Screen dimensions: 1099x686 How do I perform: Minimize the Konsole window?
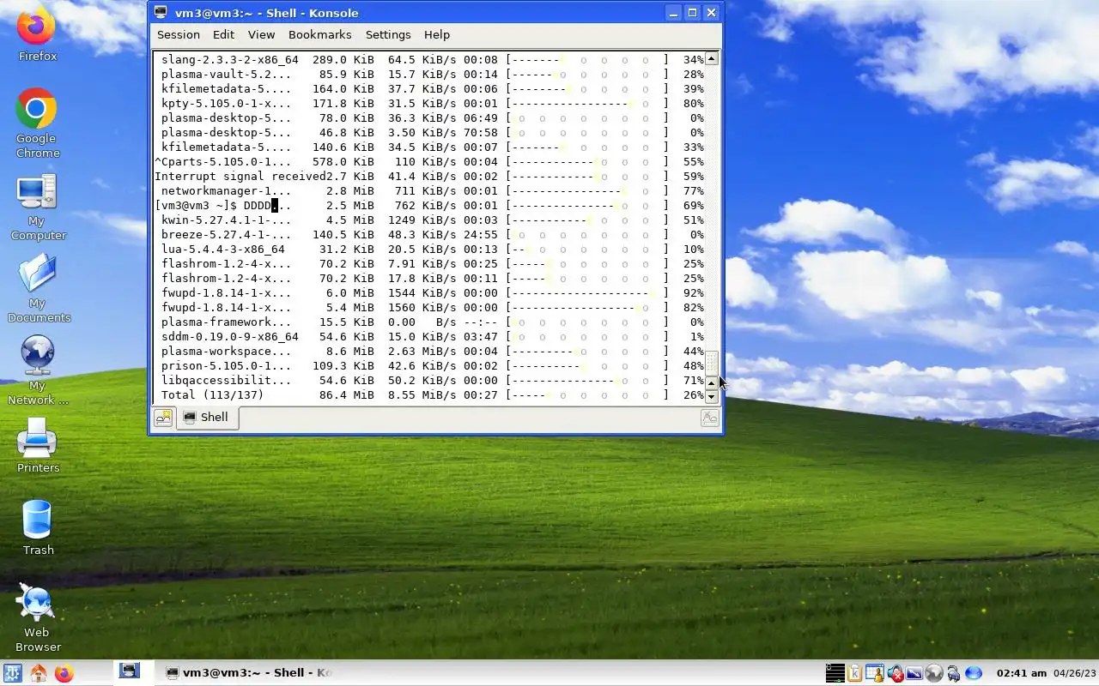(673, 13)
